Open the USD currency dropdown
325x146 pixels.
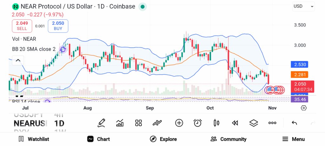coord(303,6)
